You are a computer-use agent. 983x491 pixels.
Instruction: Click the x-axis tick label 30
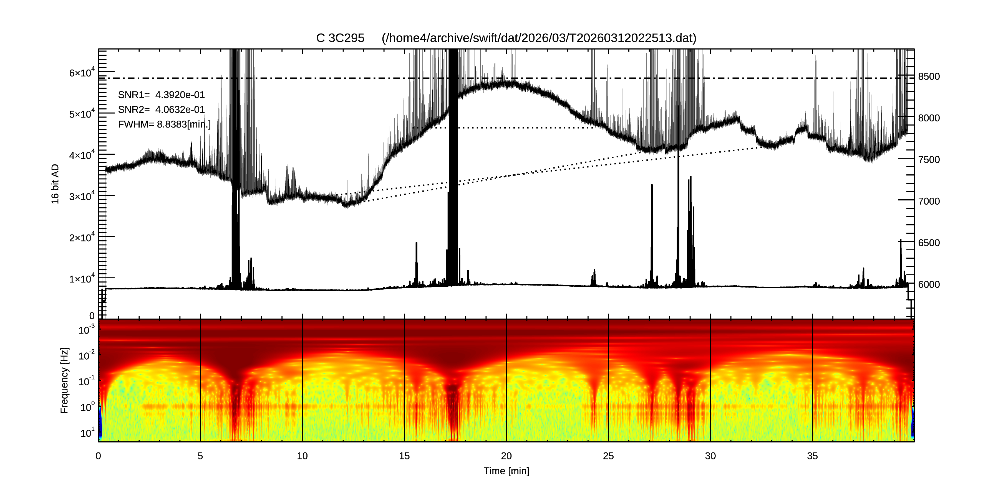click(710, 456)
